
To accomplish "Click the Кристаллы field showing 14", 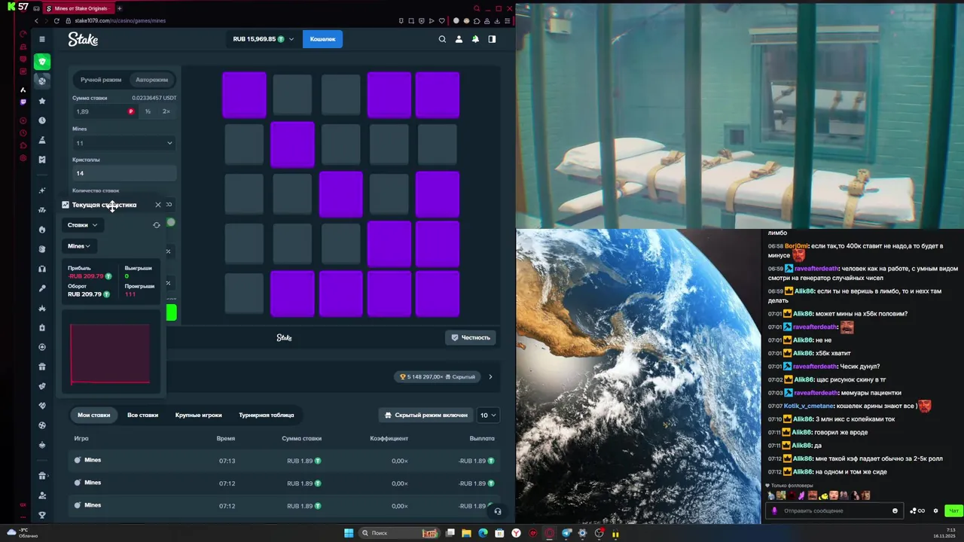I will pyautogui.click(x=124, y=173).
